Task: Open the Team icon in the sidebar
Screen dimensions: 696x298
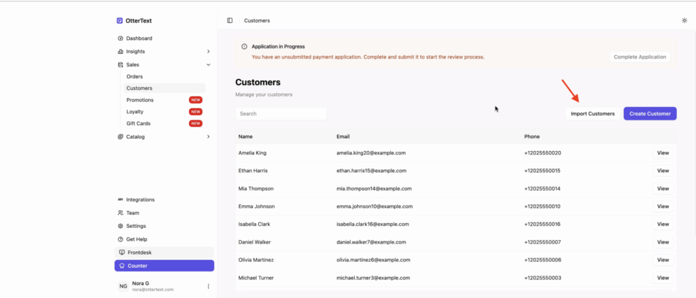Action: (x=120, y=213)
